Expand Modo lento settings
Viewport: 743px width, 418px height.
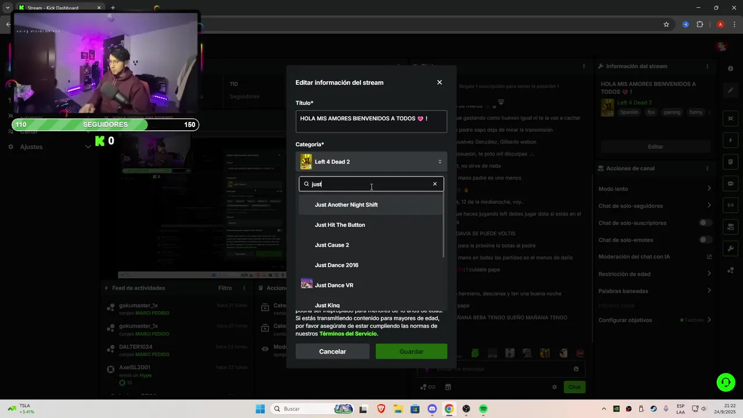point(655,189)
